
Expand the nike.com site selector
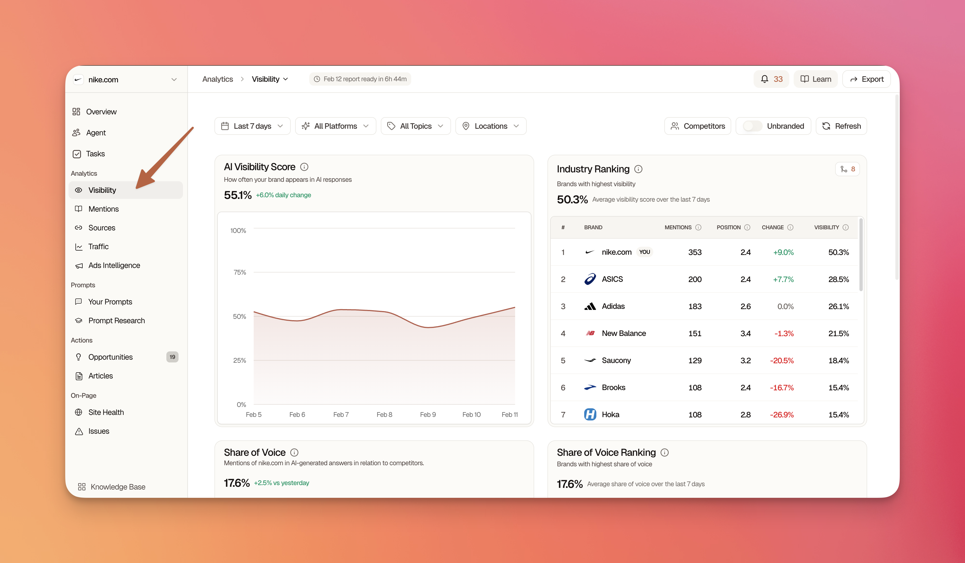tap(126, 80)
